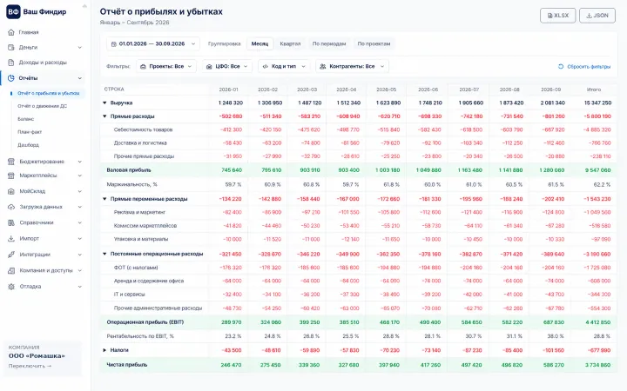Expand the Деньги menu chevron
Image resolution: width=627 pixels, height=391 pixels.
point(79,48)
